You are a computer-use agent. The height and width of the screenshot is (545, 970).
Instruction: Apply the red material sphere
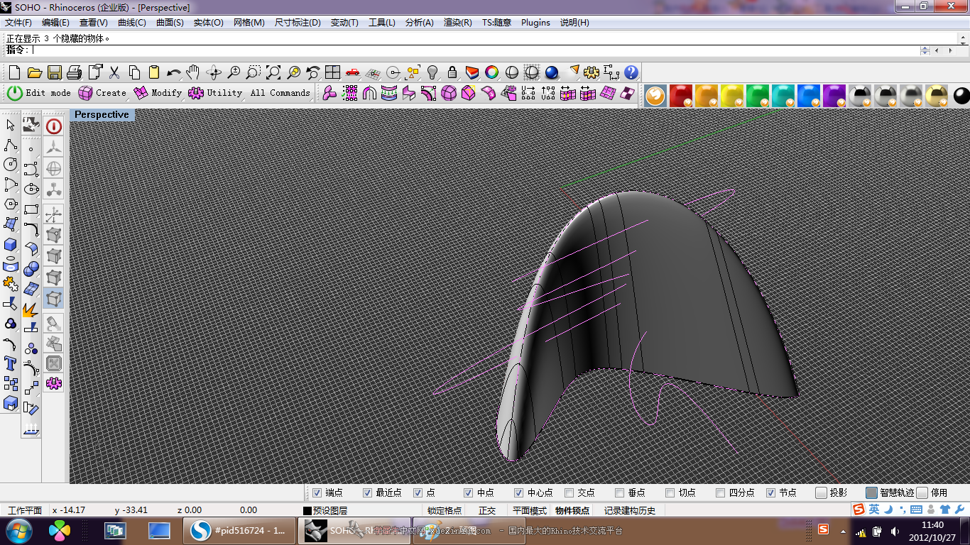click(x=680, y=96)
